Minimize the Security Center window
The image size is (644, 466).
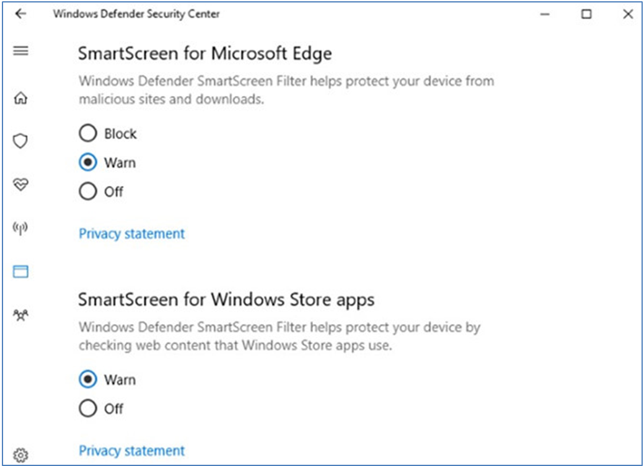point(545,14)
